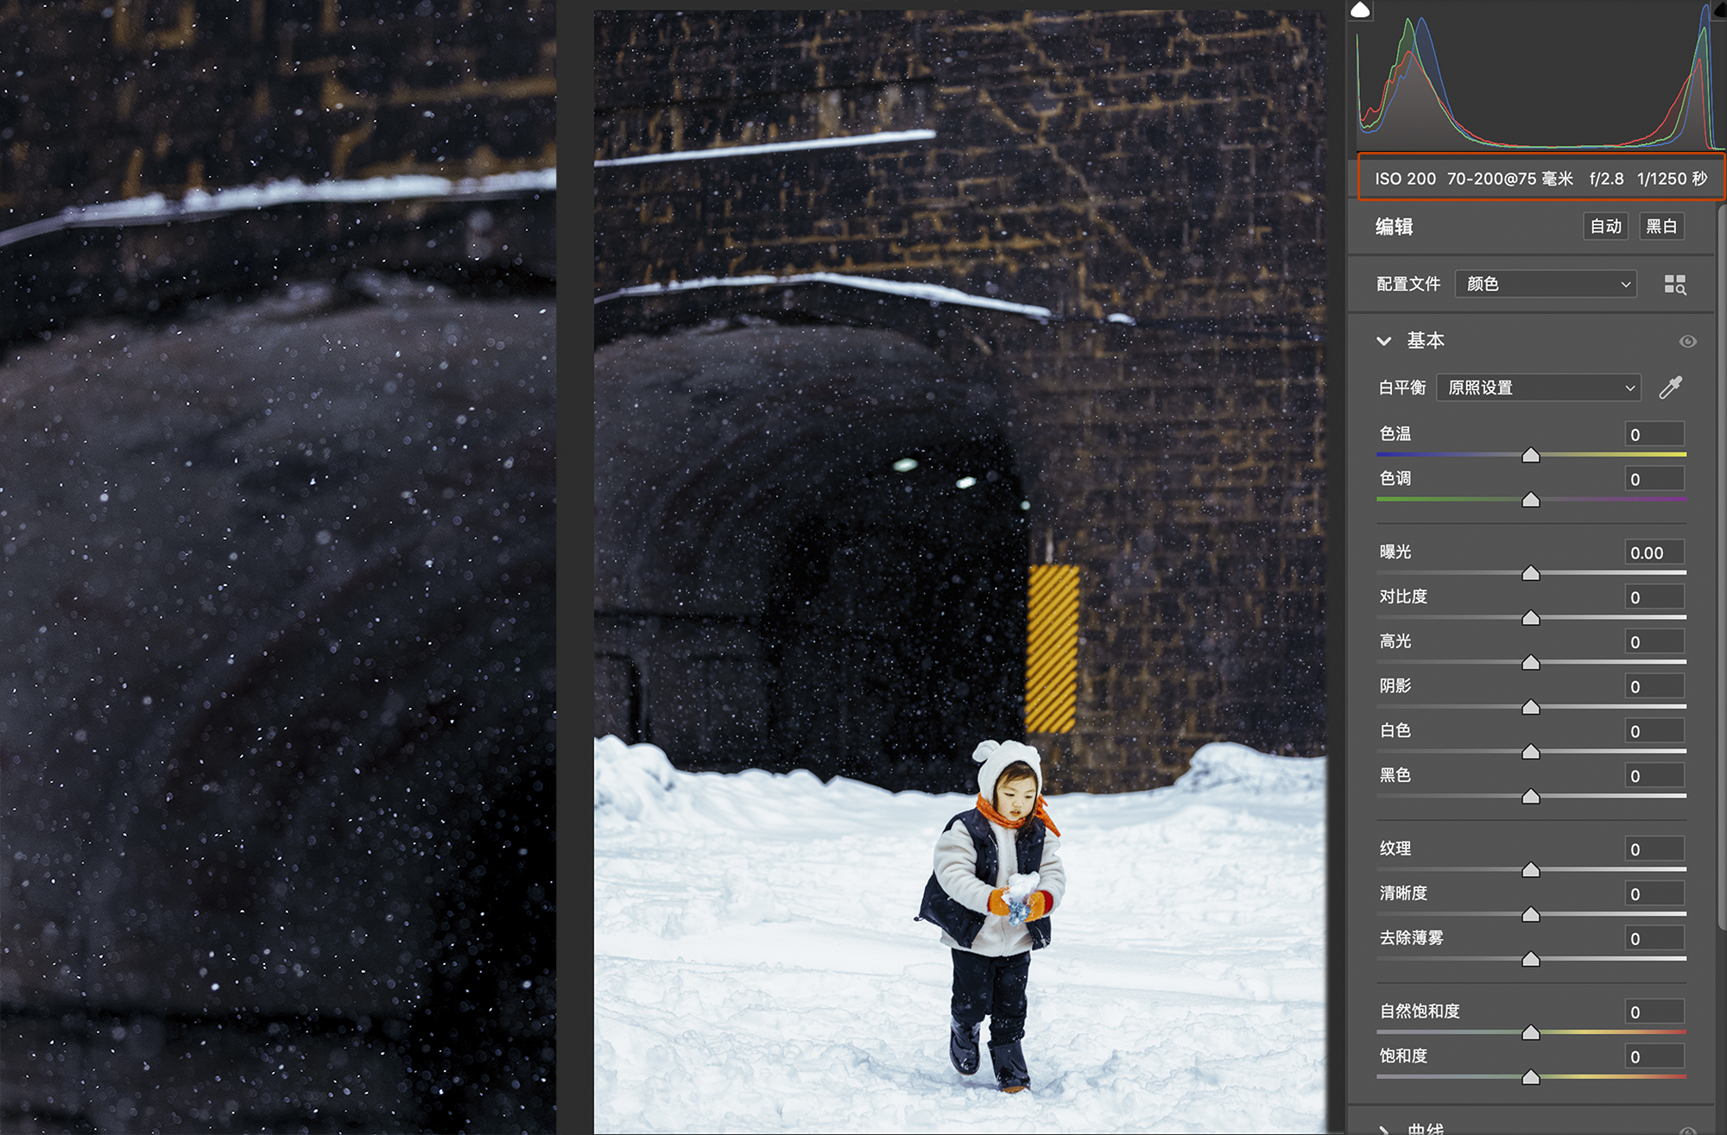The height and width of the screenshot is (1135, 1727).
Task: Open the profile browser grid icon
Action: click(1674, 285)
